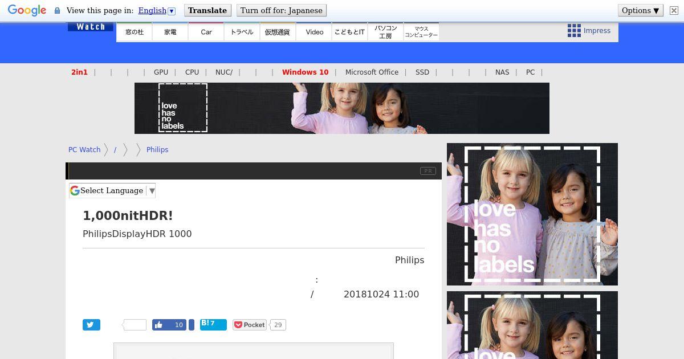
Task: Open the Options menu in translate bar
Action: click(640, 10)
